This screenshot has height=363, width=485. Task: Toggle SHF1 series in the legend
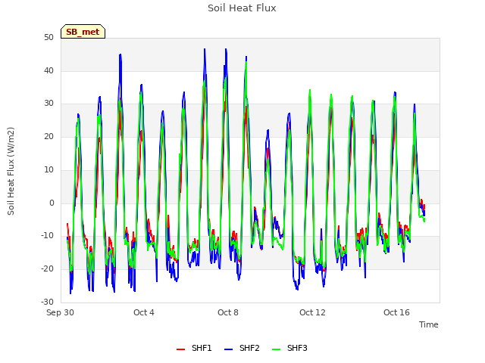coord(194,348)
